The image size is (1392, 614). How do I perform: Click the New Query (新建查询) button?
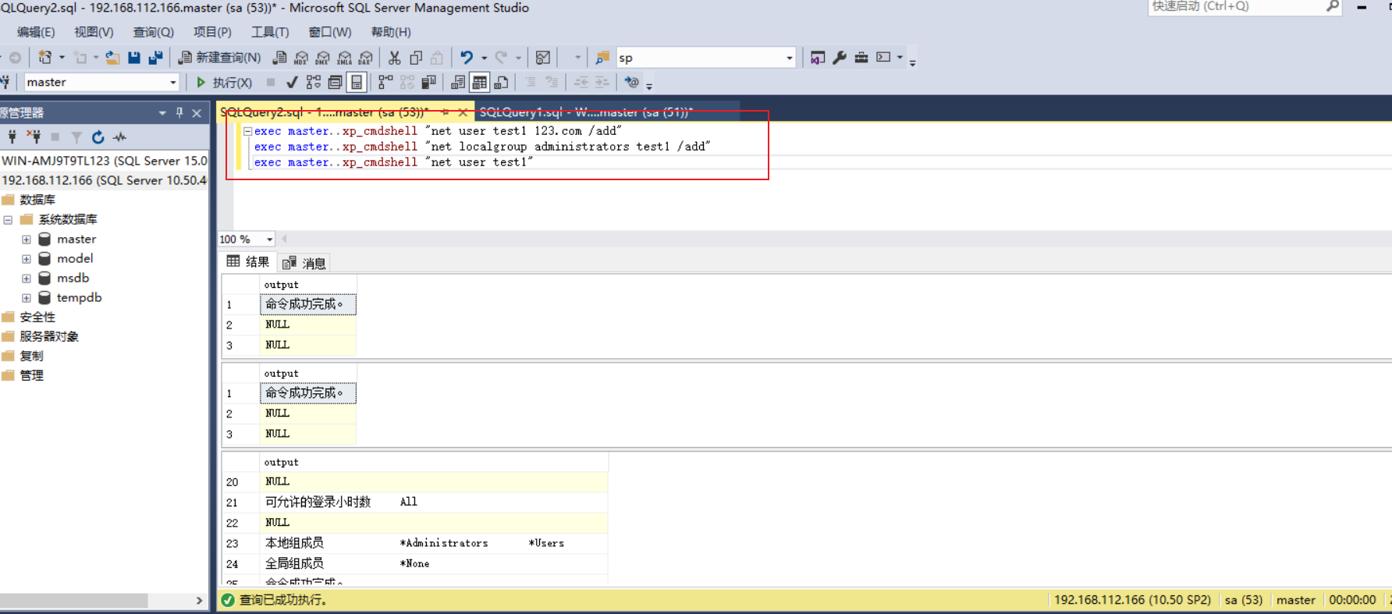pyautogui.click(x=219, y=58)
